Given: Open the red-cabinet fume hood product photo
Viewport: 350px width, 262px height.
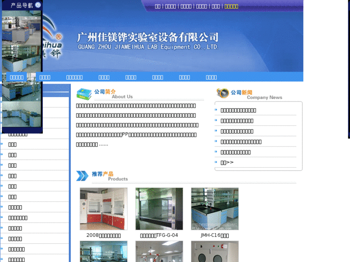Looking at the screenshot, I should (x=104, y=209).
